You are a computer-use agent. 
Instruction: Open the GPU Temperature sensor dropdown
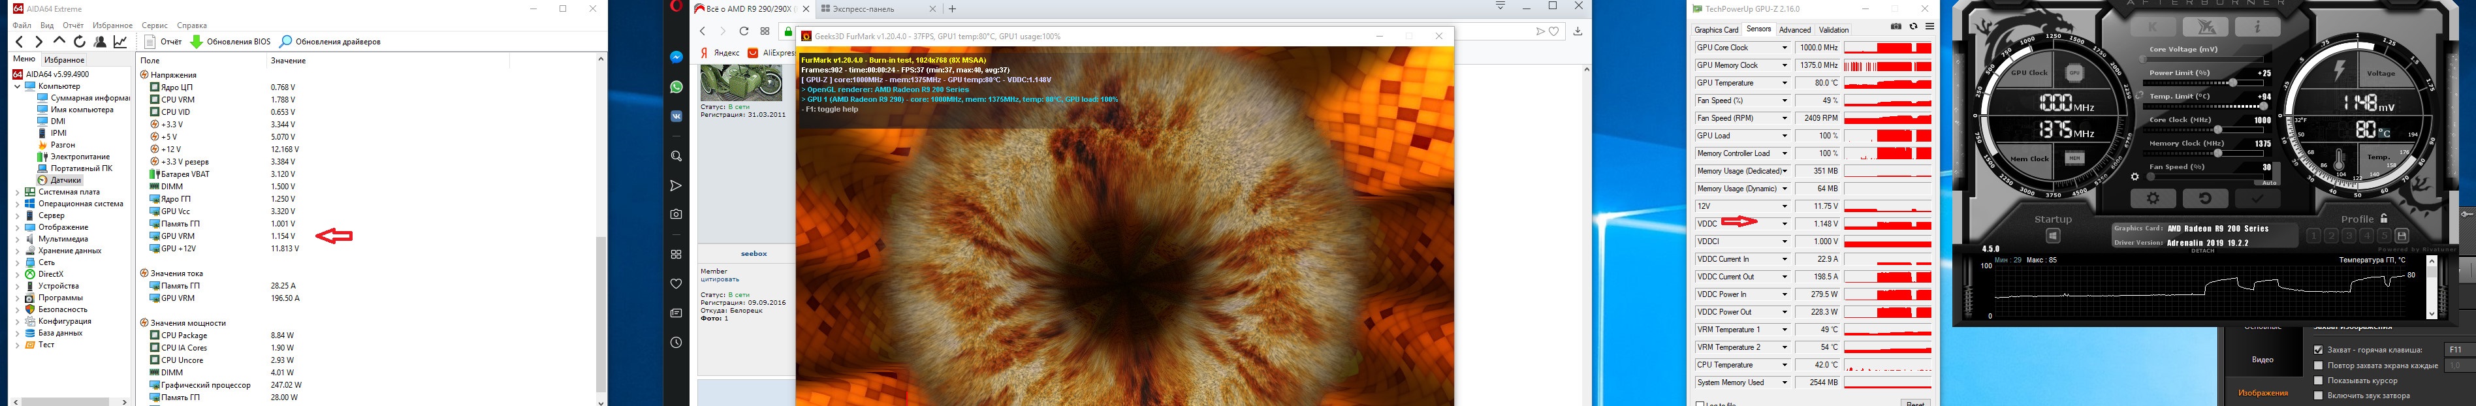click(x=1785, y=84)
